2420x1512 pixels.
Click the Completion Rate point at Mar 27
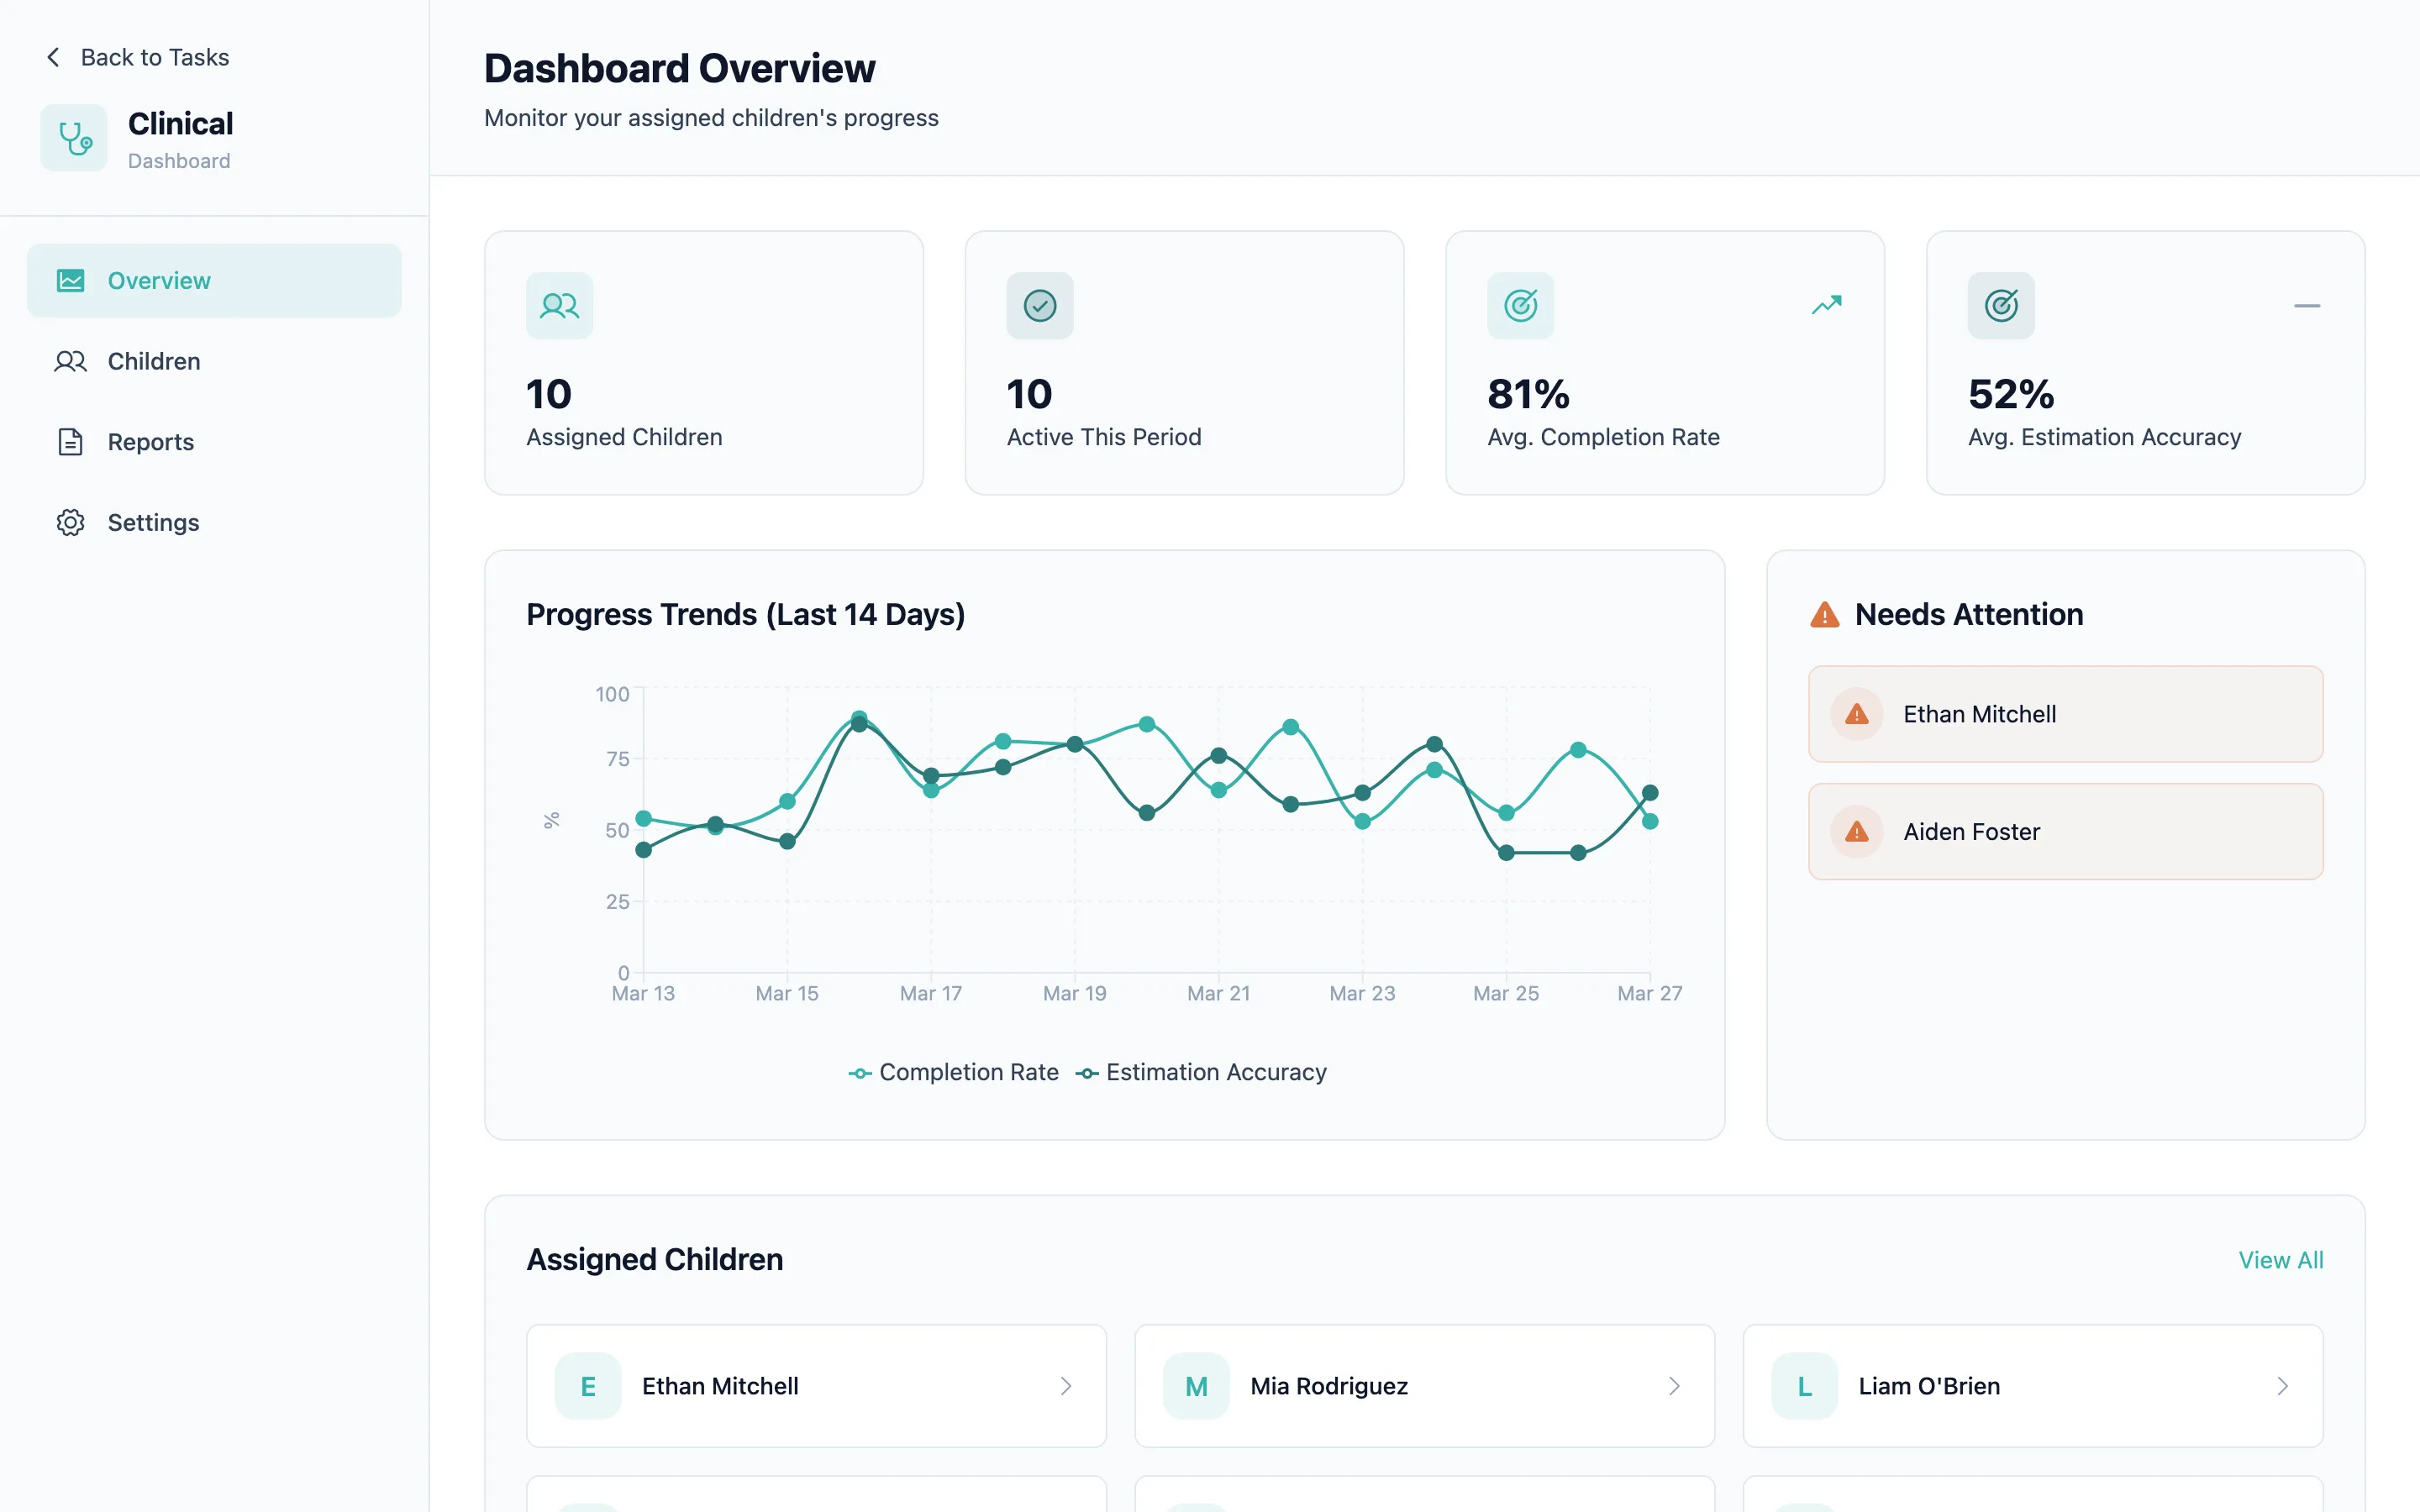[x=1650, y=822]
